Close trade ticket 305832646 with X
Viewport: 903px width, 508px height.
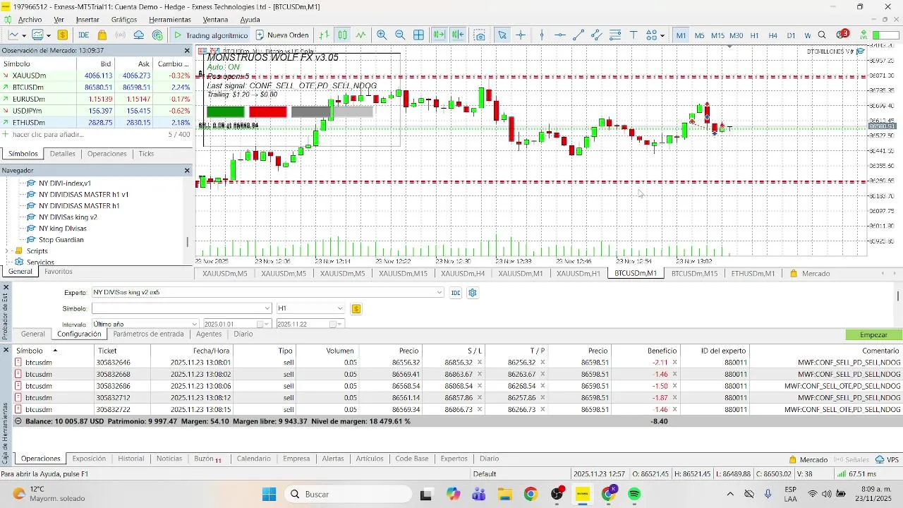pos(674,363)
